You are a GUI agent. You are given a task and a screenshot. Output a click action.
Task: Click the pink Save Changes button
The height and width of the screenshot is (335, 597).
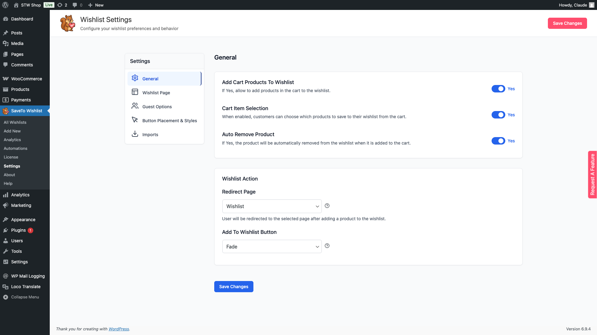click(x=567, y=23)
